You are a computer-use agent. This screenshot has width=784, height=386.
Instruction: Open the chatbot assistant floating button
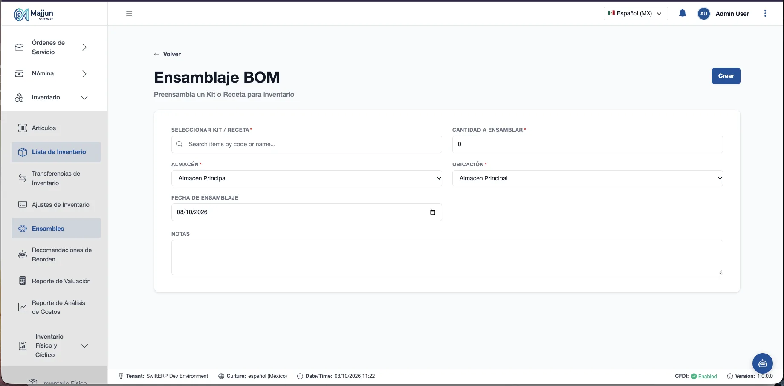(x=763, y=363)
